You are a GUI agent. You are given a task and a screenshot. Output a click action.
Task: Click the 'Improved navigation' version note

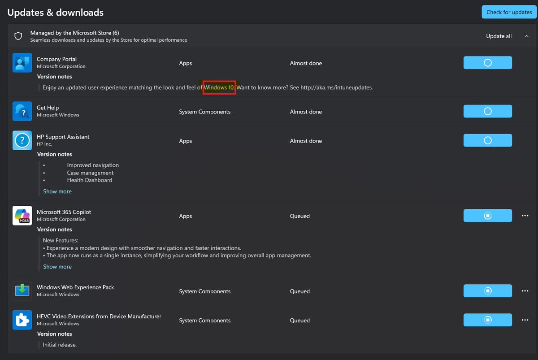coord(93,165)
